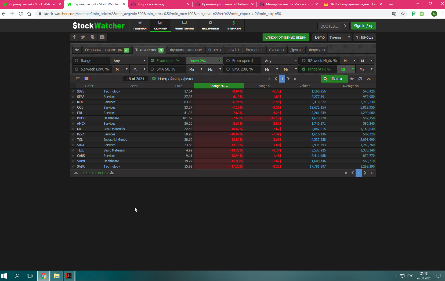Screen dimensions: 445x281
Task: Collapse table with bottom-left up chevron
Action: click(x=76, y=173)
